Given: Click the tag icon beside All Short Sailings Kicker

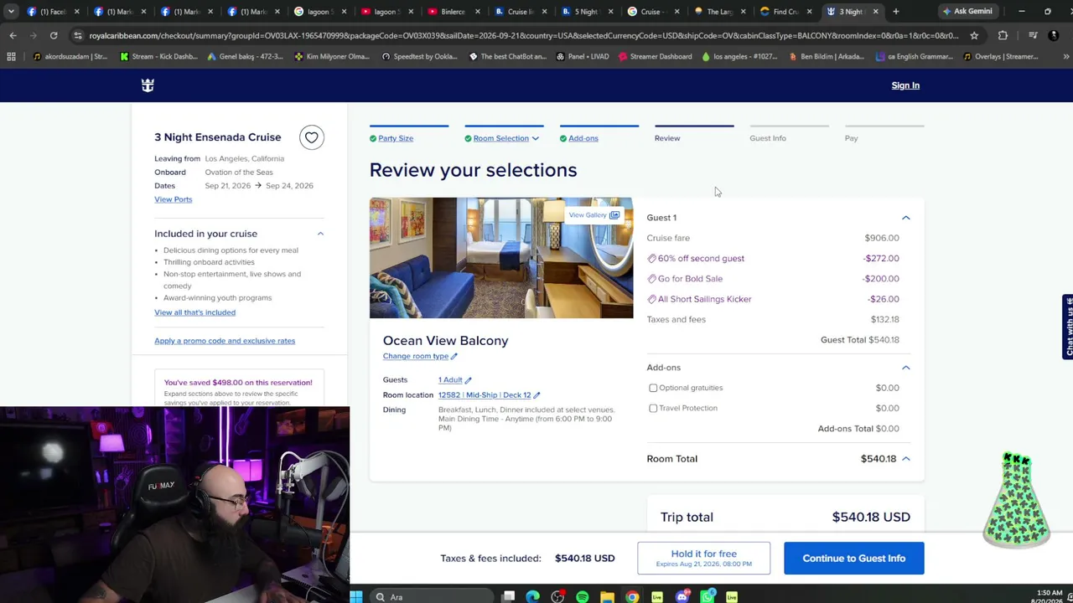Looking at the screenshot, I should tap(651, 299).
